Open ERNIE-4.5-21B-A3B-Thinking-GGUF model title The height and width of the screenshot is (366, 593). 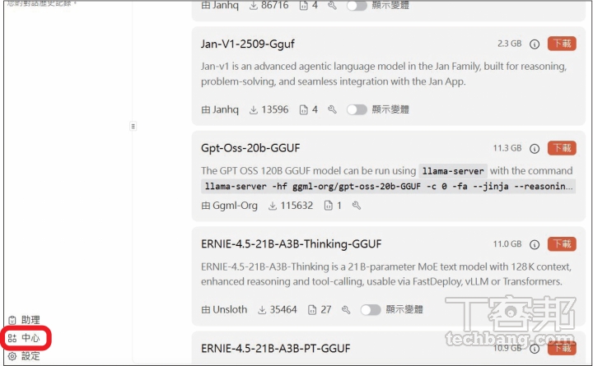(x=292, y=244)
